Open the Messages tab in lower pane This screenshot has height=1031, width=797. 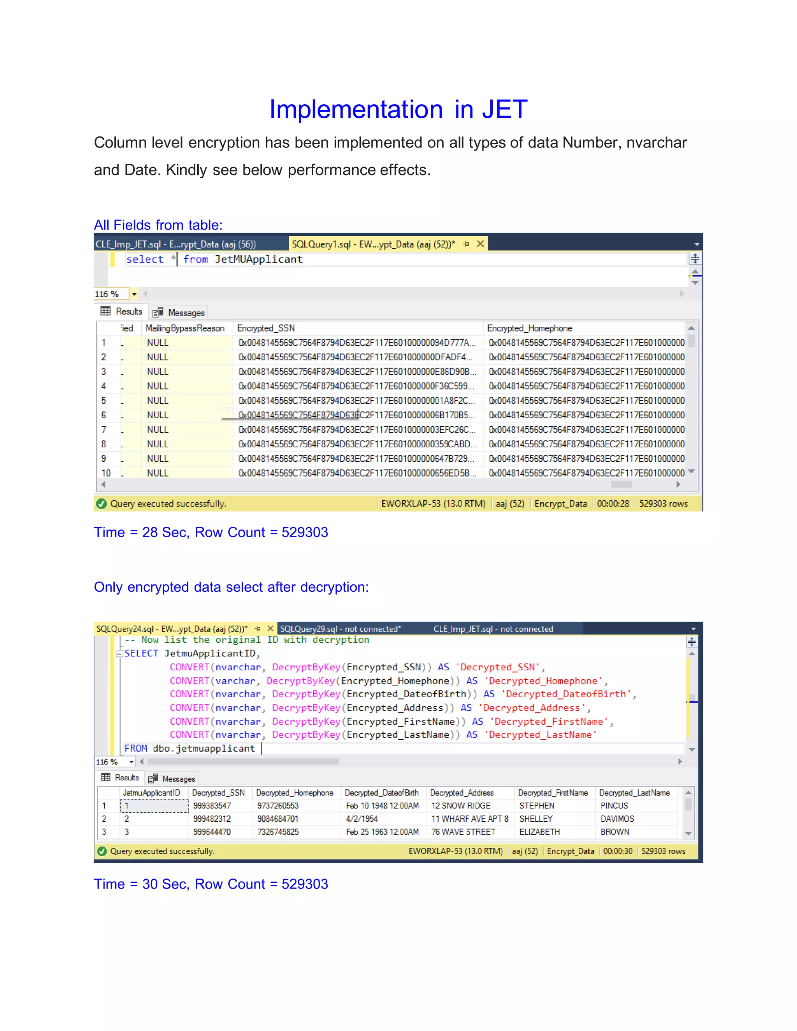pos(172,779)
